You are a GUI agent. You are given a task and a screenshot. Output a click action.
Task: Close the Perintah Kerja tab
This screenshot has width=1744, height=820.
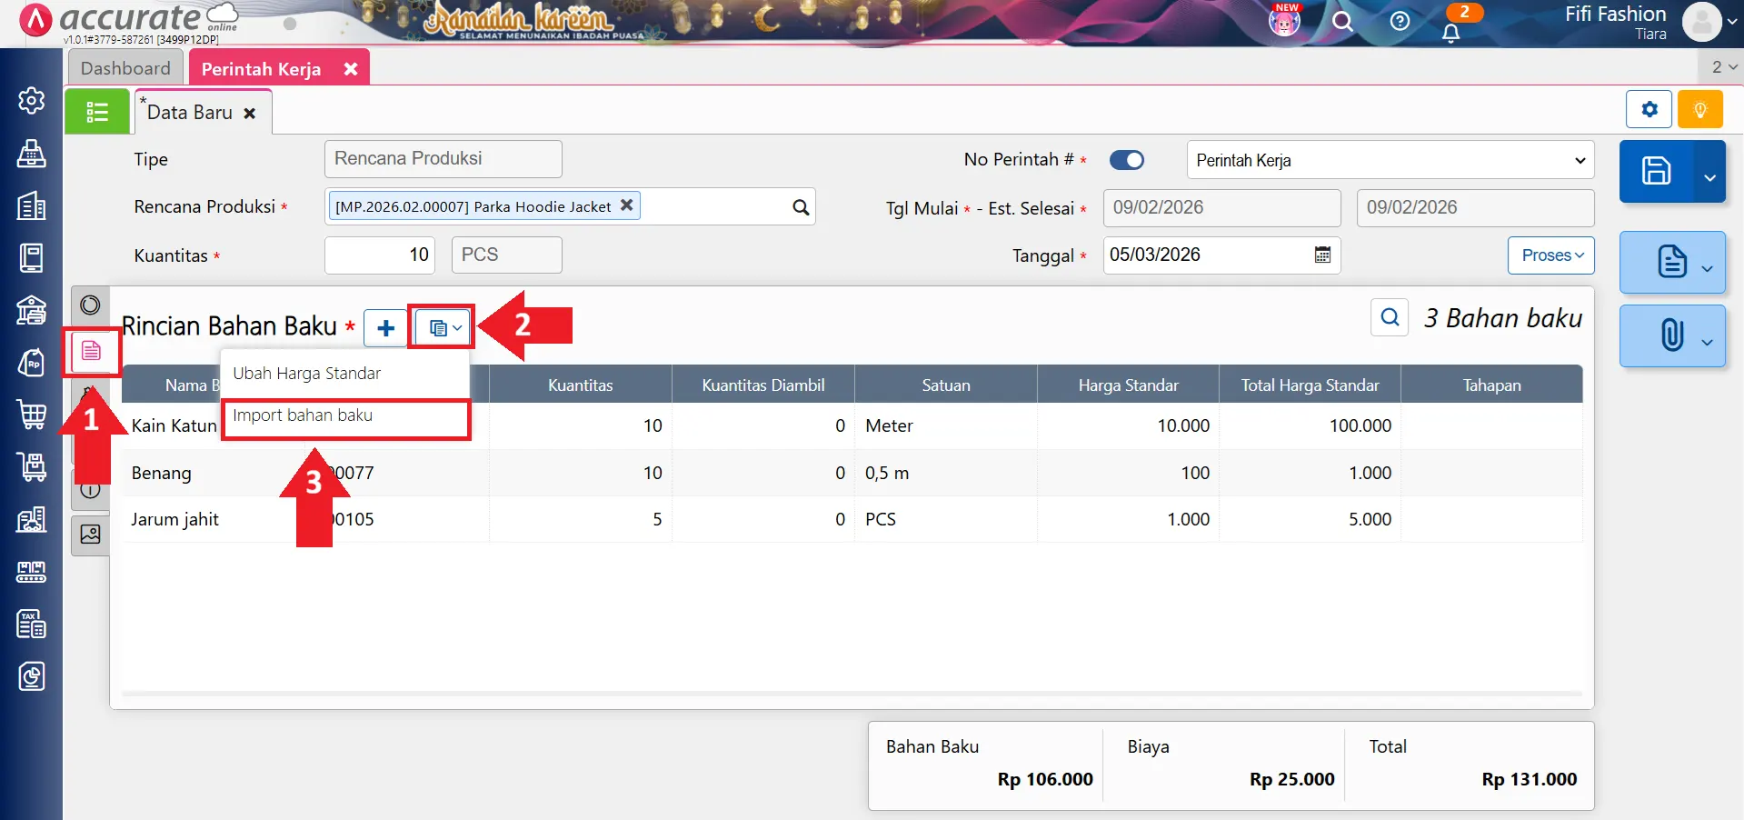tap(351, 69)
